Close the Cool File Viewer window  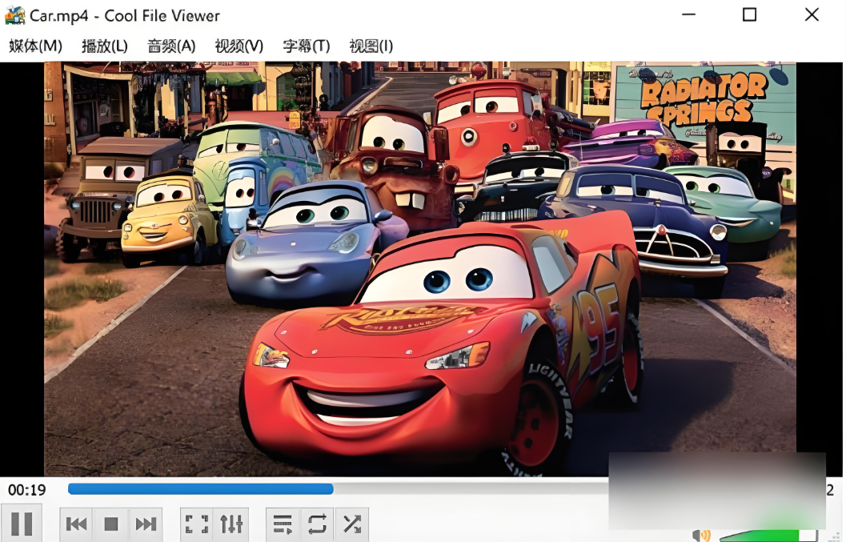point(812,14)
